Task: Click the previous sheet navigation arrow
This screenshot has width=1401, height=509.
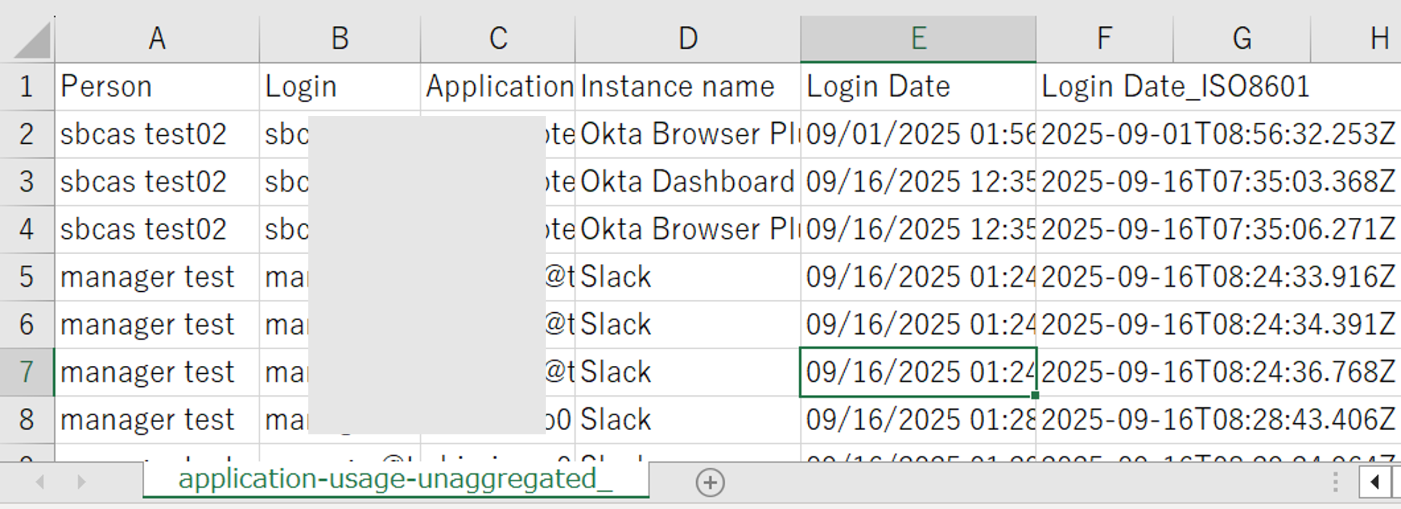Action: tap(41, 482)
